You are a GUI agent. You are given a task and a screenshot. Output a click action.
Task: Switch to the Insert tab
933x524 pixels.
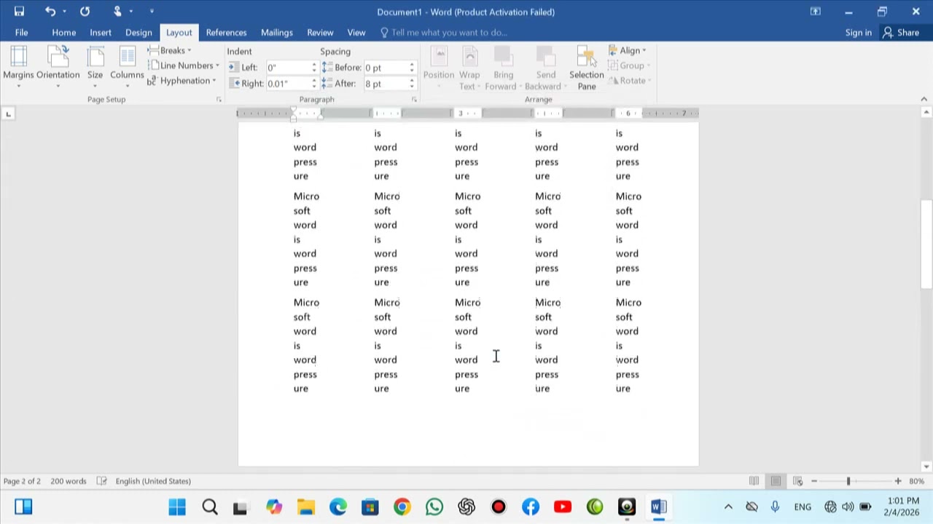(101, 33)
